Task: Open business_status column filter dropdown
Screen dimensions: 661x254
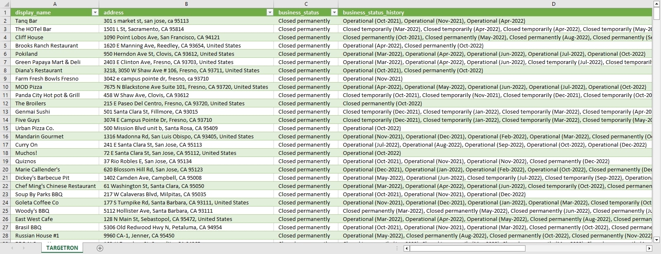Action: tap(334, 12)
